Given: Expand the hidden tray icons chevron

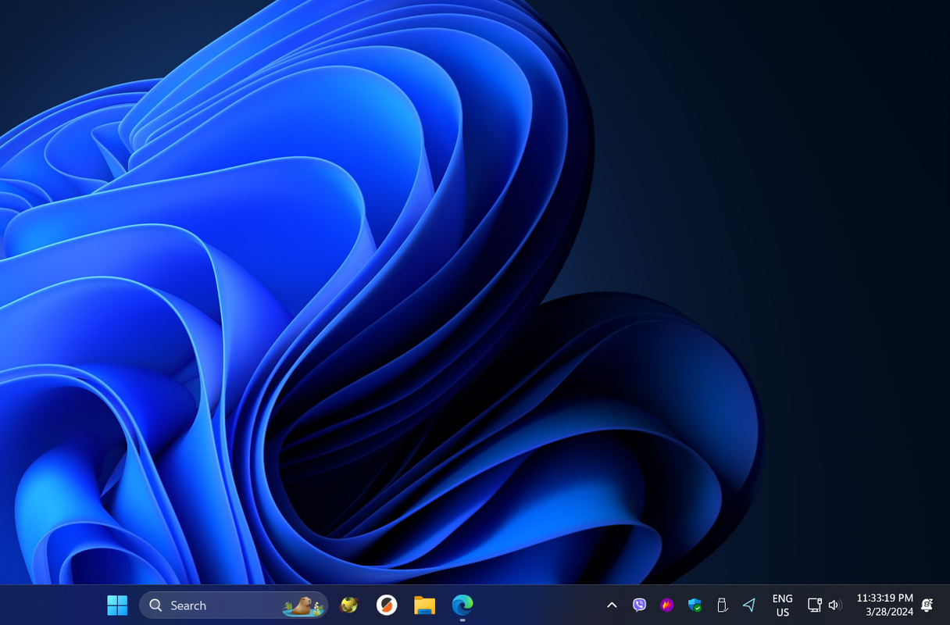Looking at the screenshot, I should pyautogui.click(x=612, y=605).
